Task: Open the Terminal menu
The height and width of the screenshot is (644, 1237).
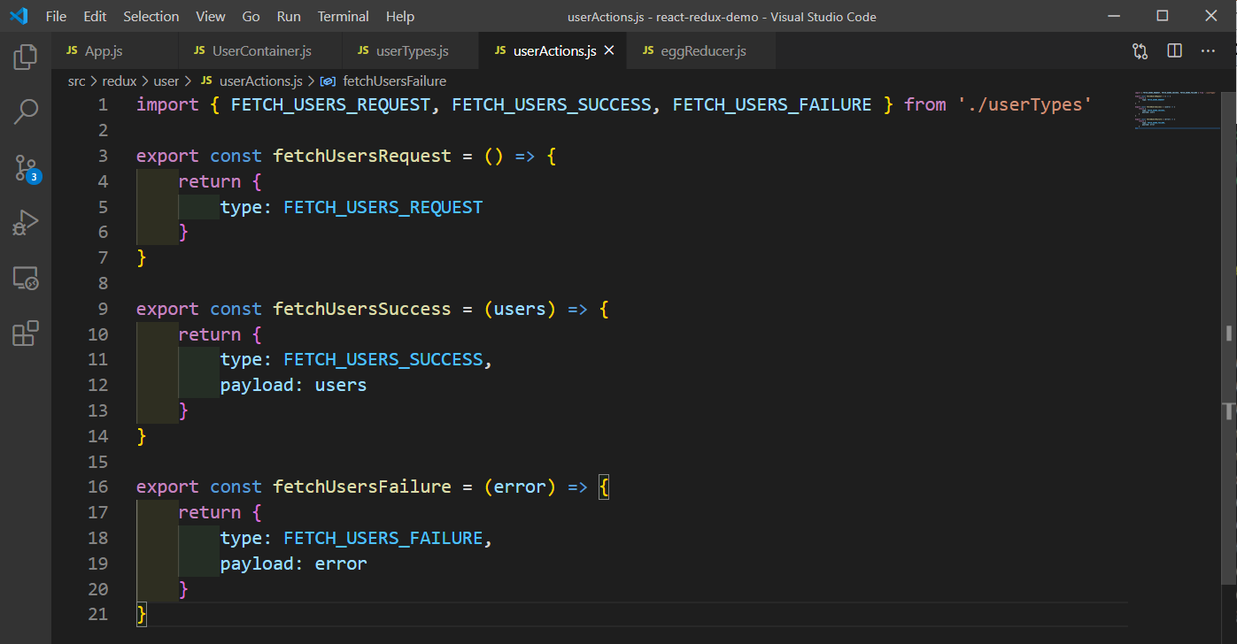Action: pos(344,16)
